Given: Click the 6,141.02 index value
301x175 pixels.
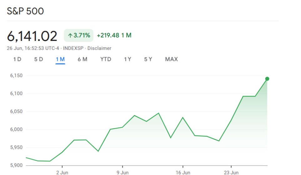Looking at the screenshot, I should [x=32, y=36].
